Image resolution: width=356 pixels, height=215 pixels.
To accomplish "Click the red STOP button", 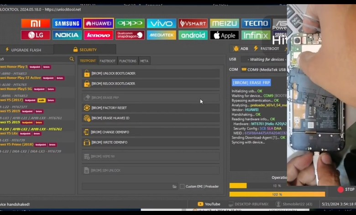I will pyautogui.click(x=346, y=189).
